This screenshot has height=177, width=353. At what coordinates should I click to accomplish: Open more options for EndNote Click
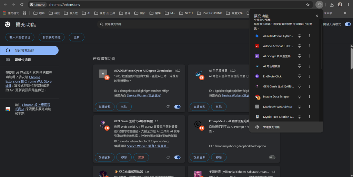310,76
